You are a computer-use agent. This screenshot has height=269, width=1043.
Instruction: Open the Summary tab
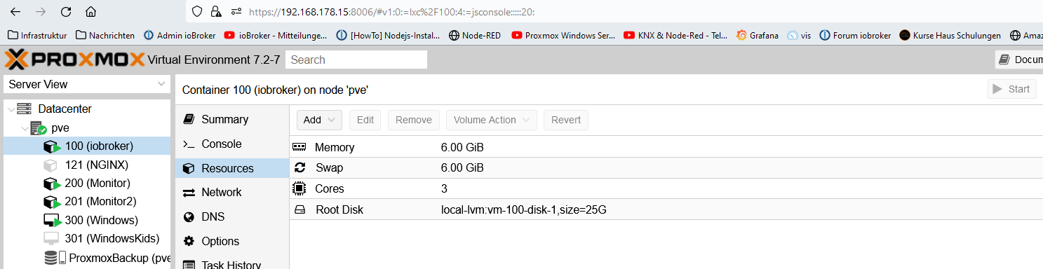tap(232, 120)
